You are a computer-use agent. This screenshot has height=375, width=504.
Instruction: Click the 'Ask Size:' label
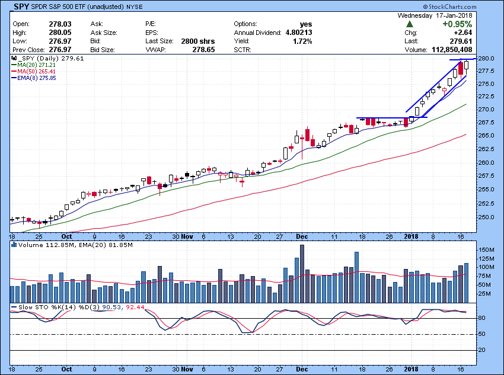104,33
